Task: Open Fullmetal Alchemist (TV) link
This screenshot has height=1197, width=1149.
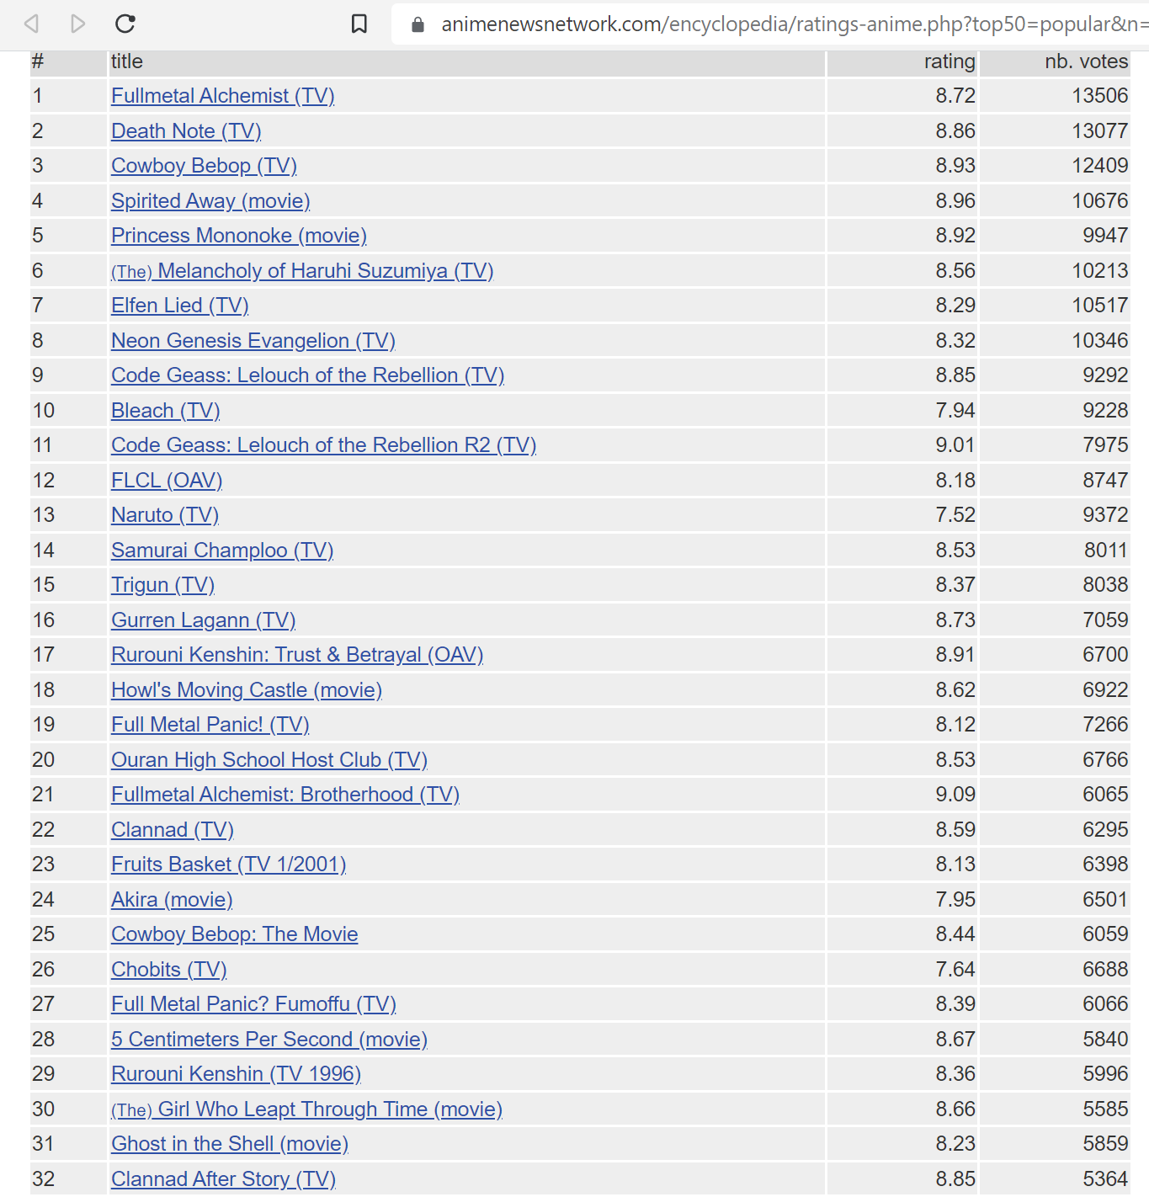Action: tap(223, 96)
